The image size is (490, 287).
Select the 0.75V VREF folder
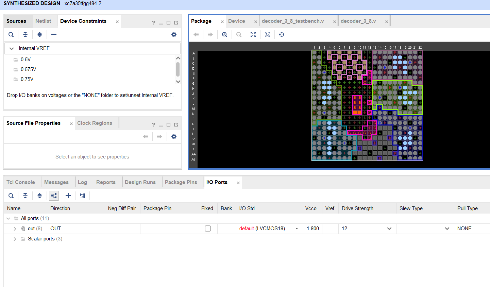click(x=27, y=79)
